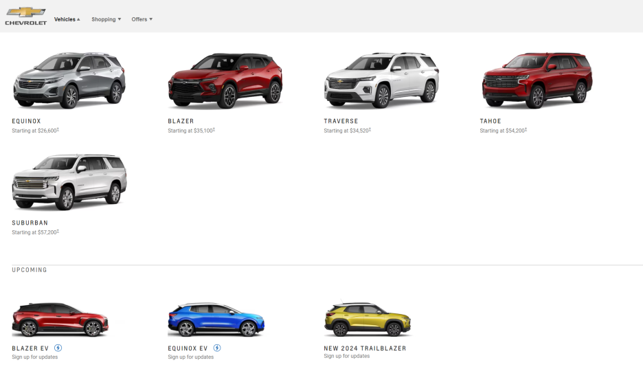Viewport: 643px width, 380px height.
Task: Open the Shopping dropdown menu
Action: point(106,19)
